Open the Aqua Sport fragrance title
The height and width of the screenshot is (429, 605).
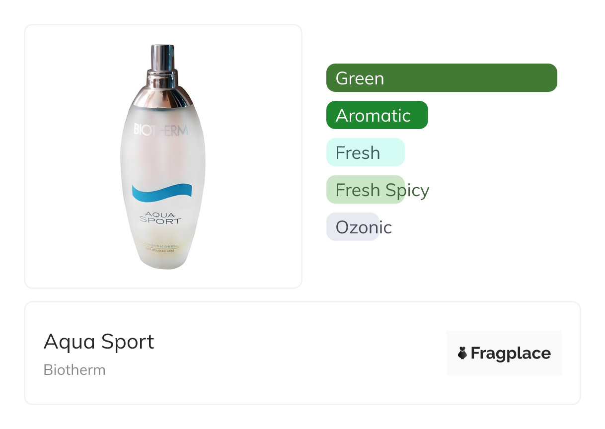click(x=99, y=342)
